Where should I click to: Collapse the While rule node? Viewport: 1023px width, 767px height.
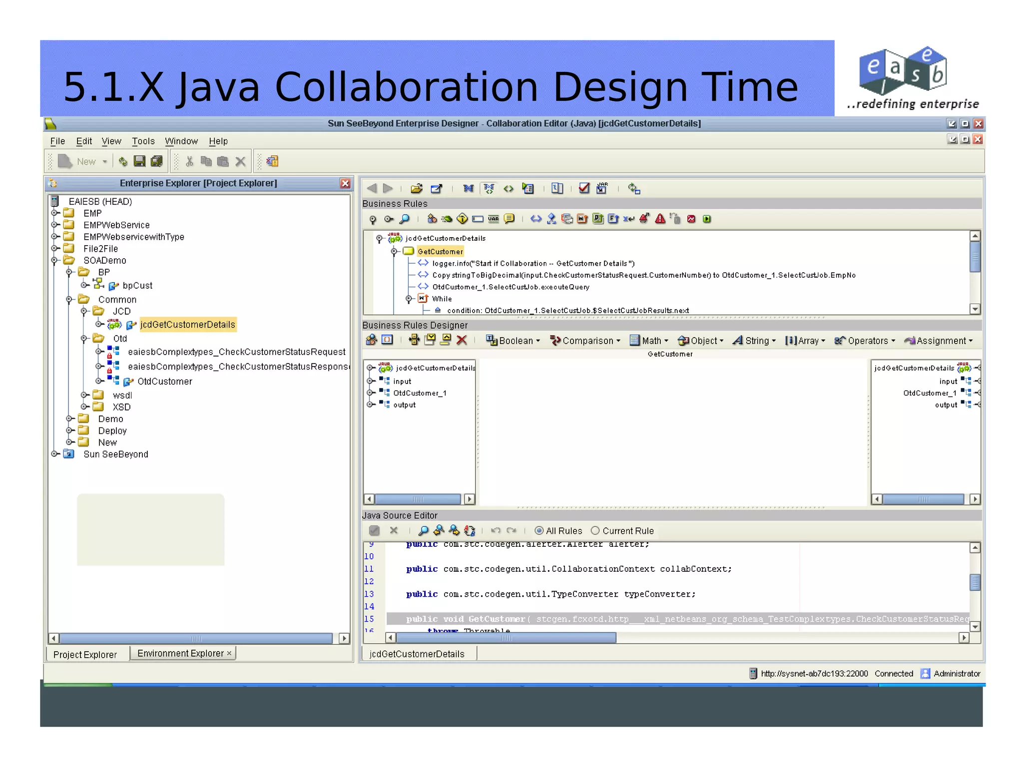[409, 299]
